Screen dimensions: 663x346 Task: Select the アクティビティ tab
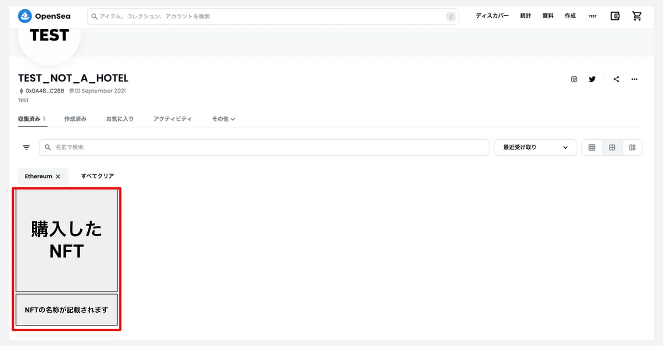tap(173, 119)
